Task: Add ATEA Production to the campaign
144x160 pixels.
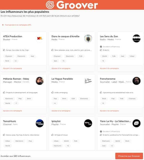Action: 12,68
